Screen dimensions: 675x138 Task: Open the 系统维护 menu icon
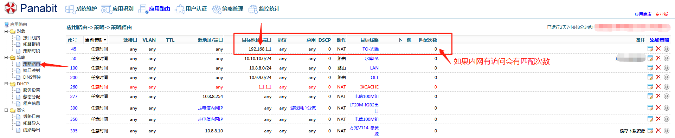[x=70, y=9]
